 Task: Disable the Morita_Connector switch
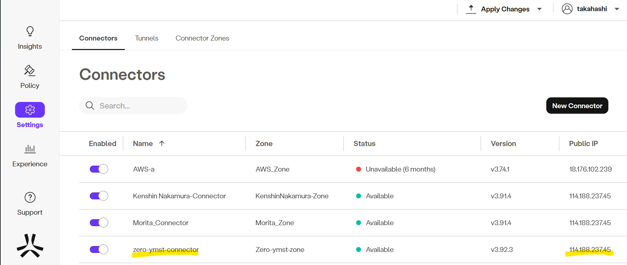(x=99, y=223)
